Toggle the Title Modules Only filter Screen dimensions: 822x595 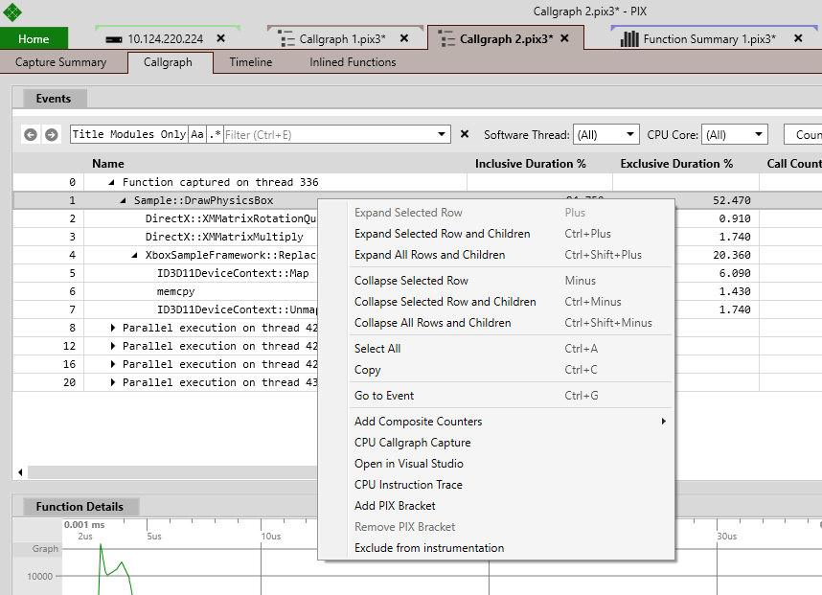pos(129,135)
